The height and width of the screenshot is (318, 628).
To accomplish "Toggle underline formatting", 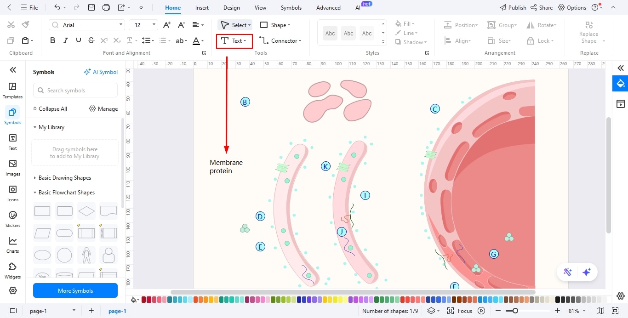I will tap(78, 40).
